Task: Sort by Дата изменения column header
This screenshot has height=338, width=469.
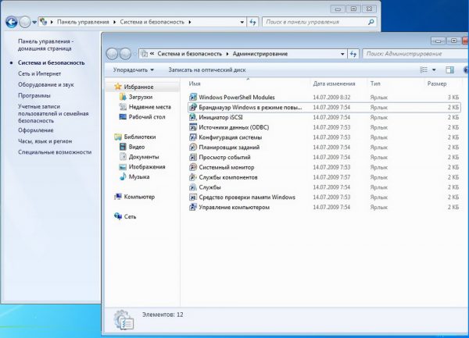Action: tap(335, 83)
